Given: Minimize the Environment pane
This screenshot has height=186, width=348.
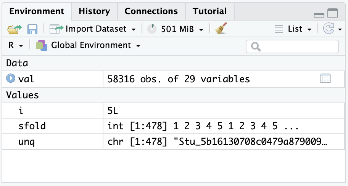Looking at the screenshot, I should tap(319, 14).
